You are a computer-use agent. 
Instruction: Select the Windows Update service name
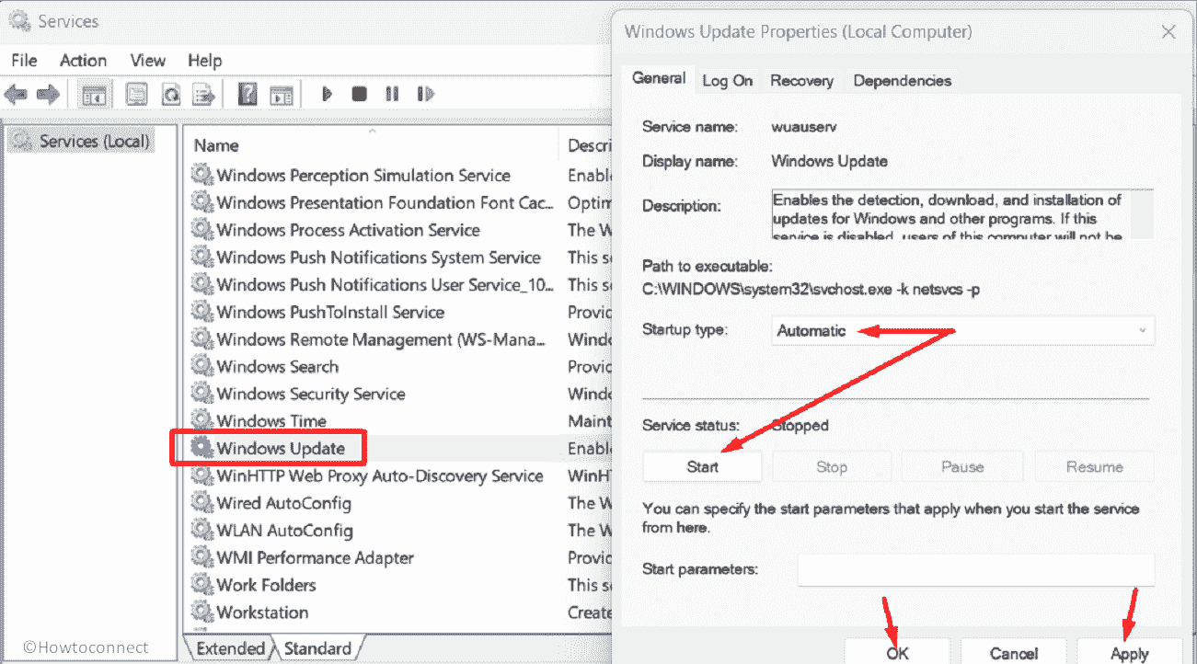coord(281,448)
